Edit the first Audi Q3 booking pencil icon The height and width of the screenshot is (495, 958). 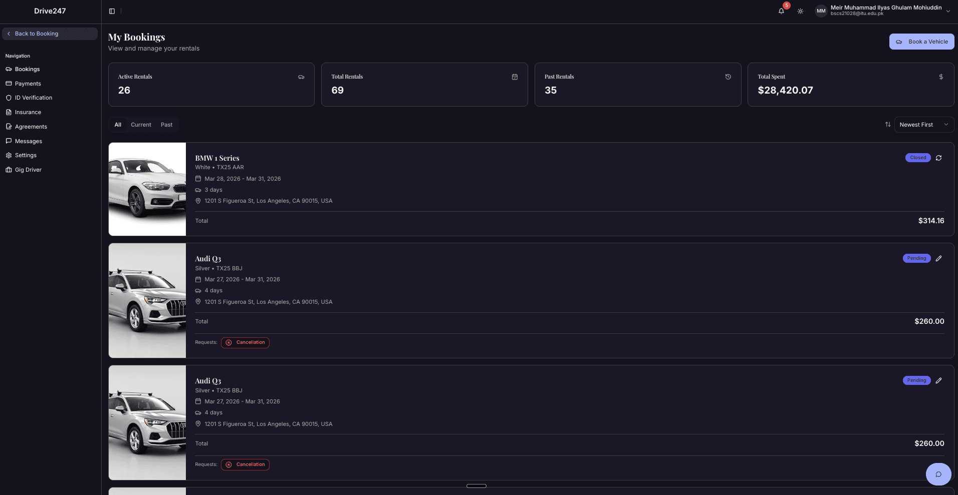click(x=938, y=258)
